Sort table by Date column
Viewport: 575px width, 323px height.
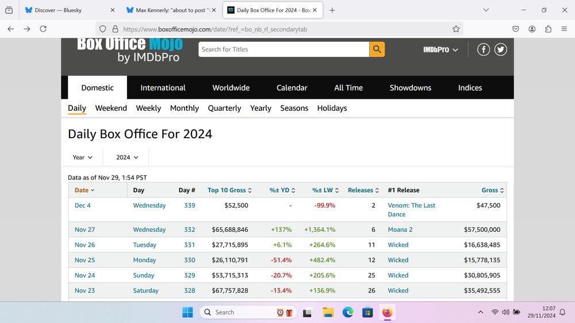pos(85,190)
